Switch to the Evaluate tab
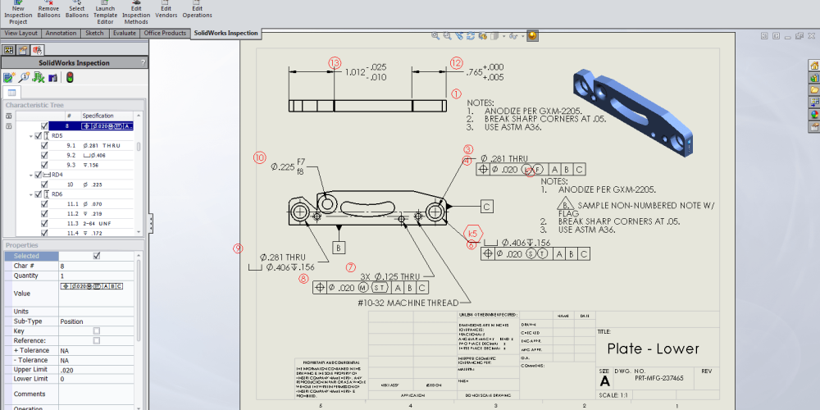This screenshot has height=410, width=820. (124, 34)
